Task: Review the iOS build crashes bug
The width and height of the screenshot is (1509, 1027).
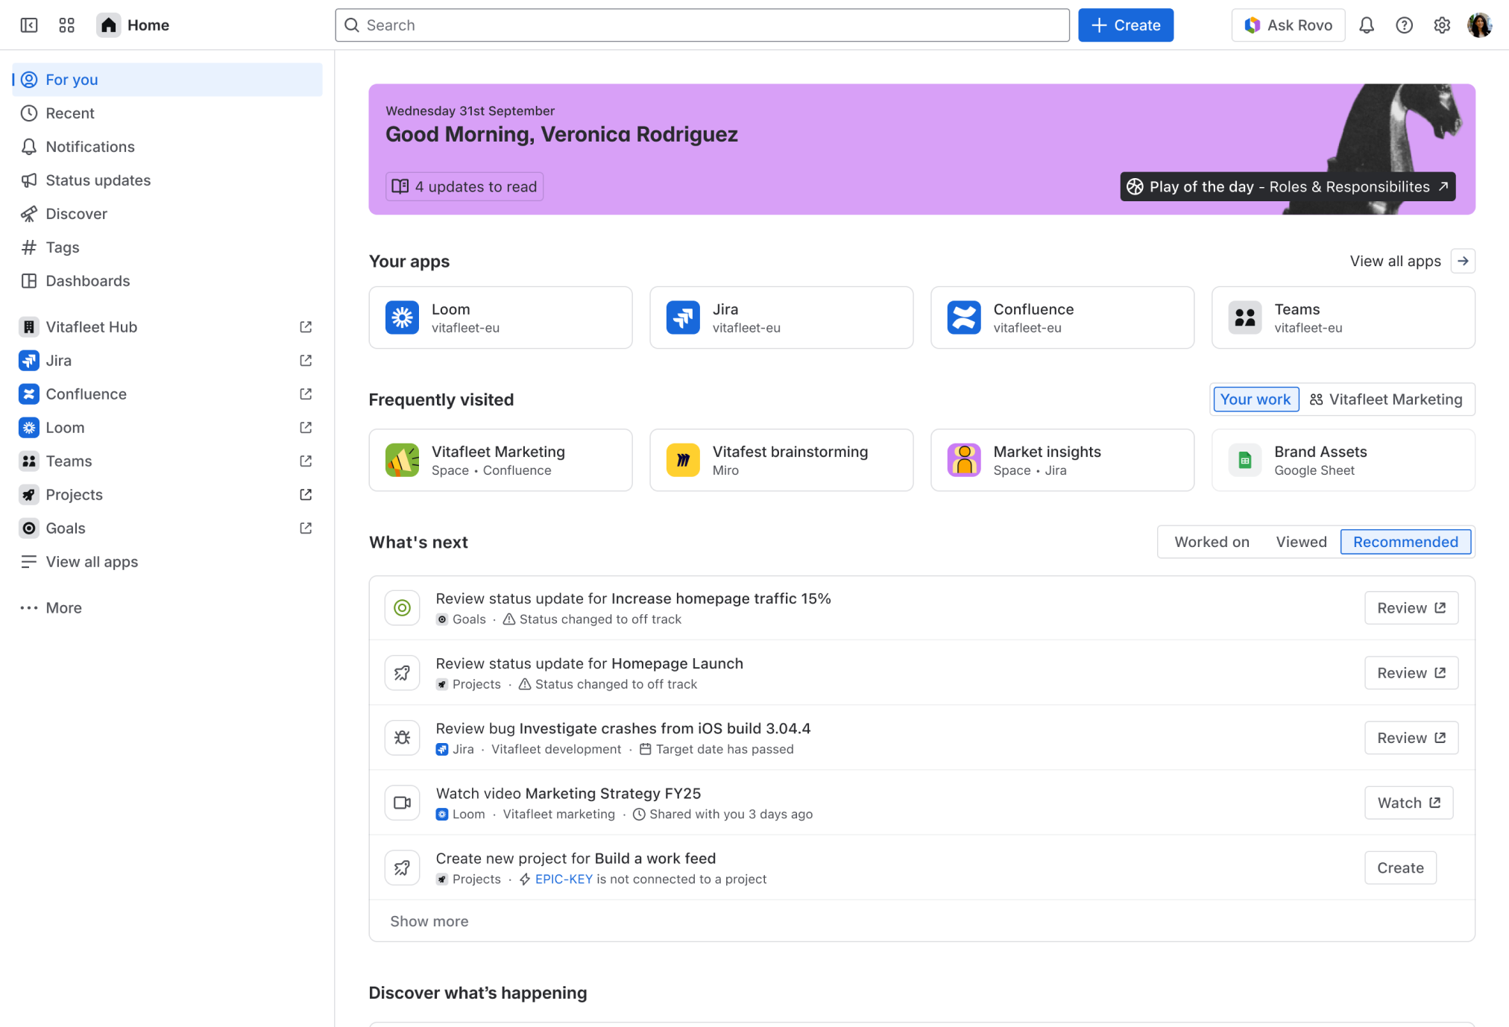Action: point(1411,738)
